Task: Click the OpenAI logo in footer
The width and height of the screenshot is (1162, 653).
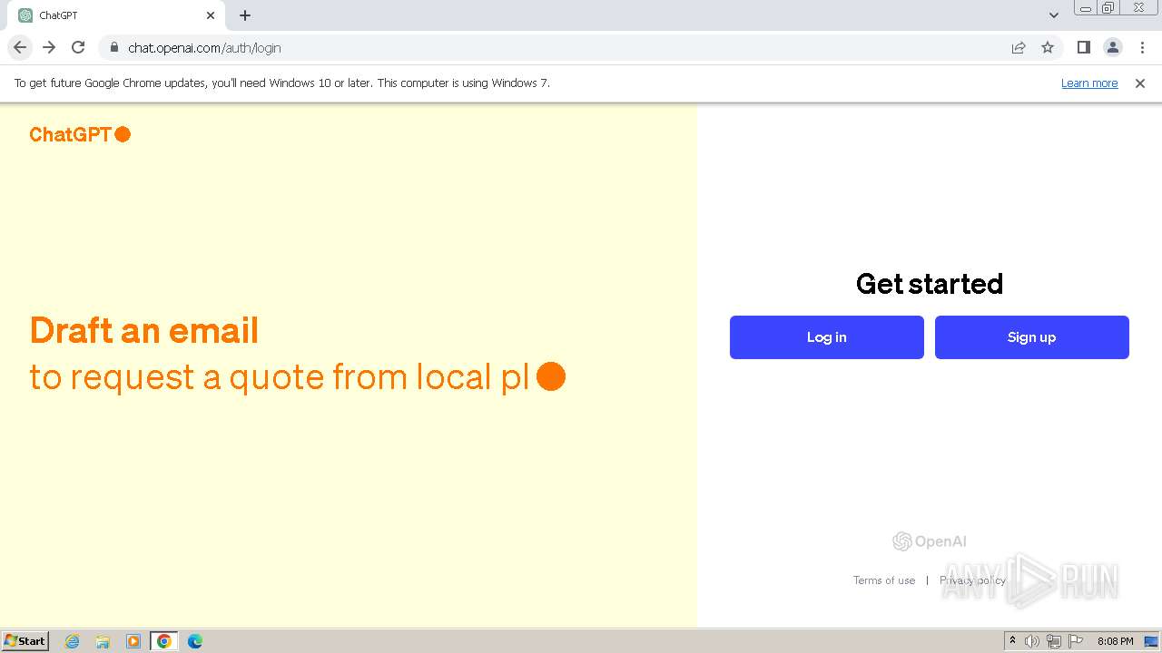Action: (930, 541)
